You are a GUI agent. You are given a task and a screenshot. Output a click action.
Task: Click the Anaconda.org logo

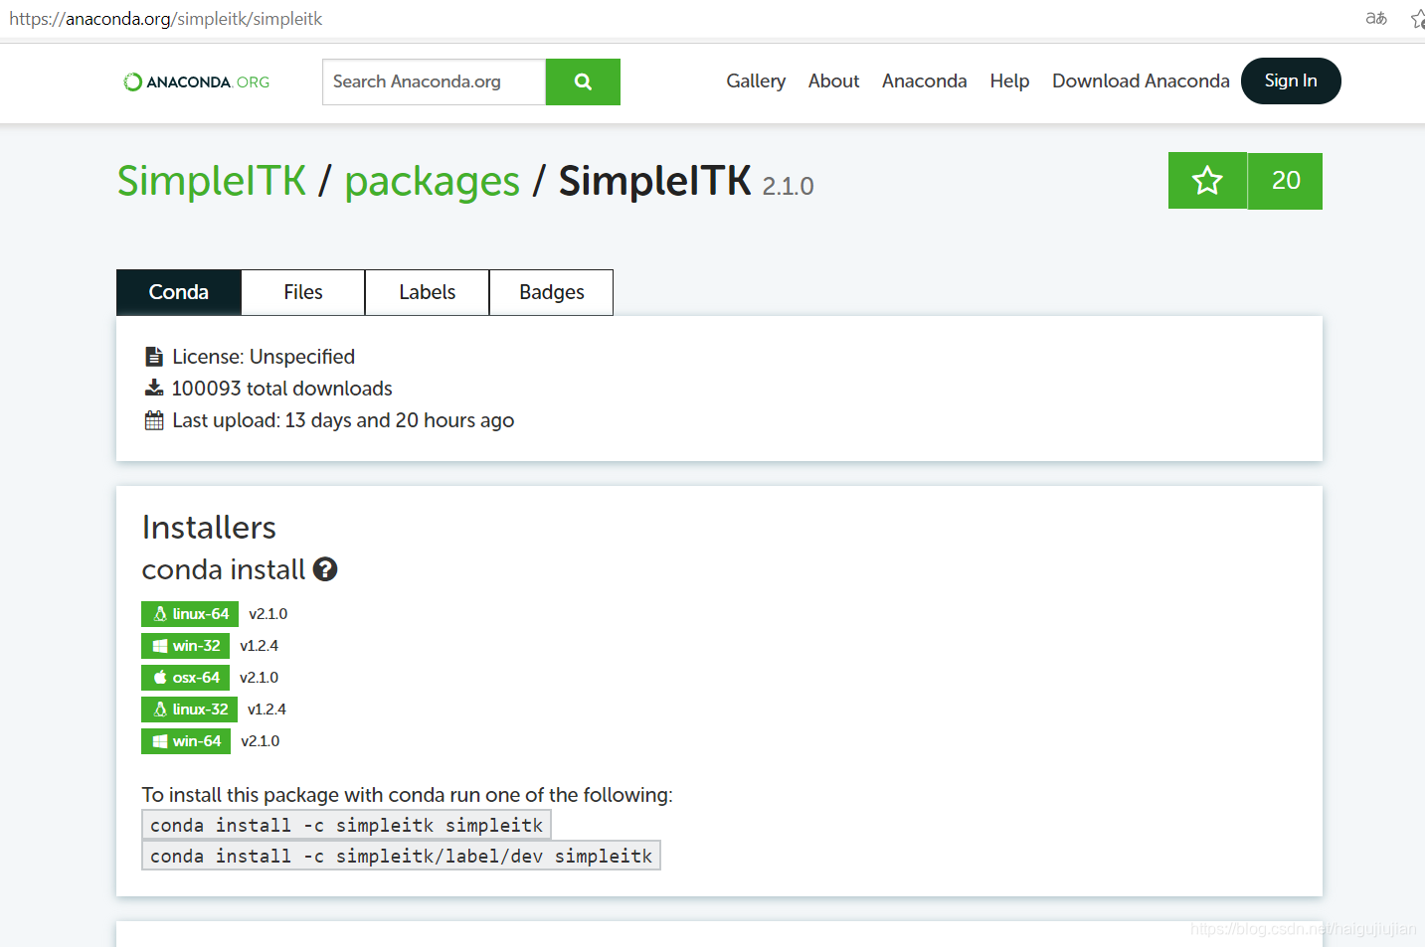coord(195,81)
